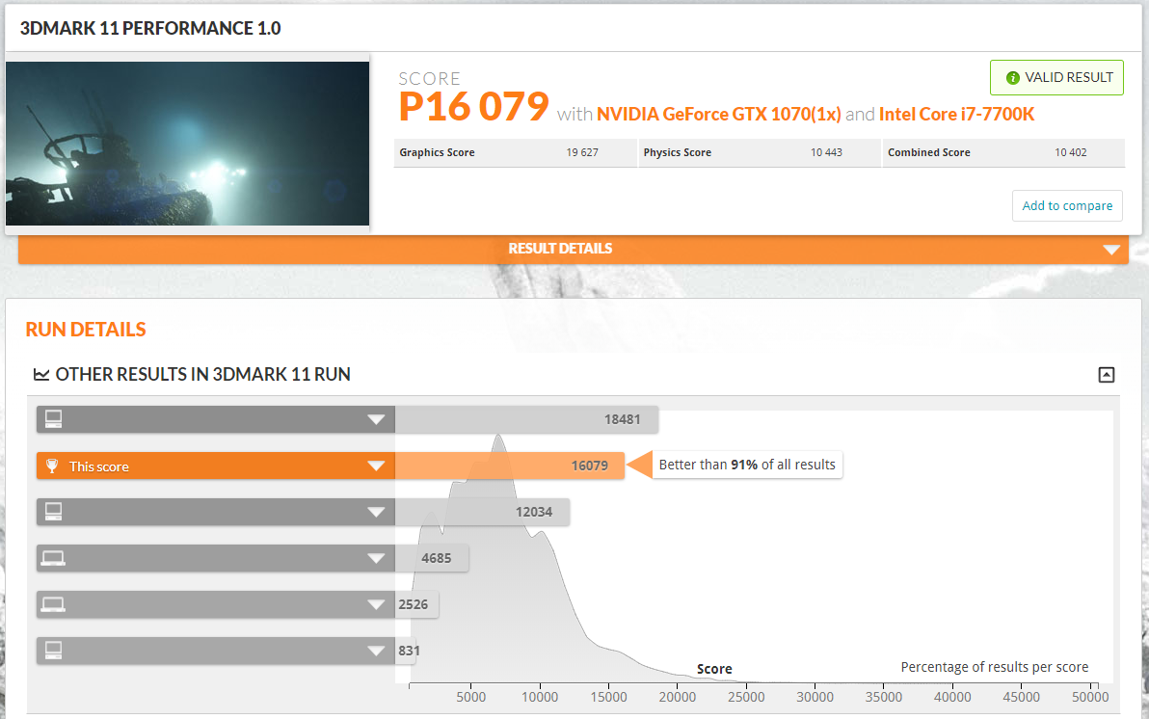This screenshot has width=1149, height=719.
Task: Click the laptop icon on the 2526 row
Action: [53, 604]
